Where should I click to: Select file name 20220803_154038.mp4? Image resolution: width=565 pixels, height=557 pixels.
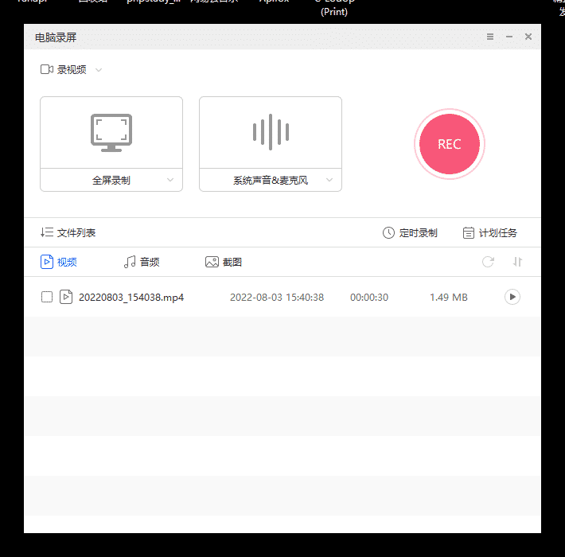point(131,298)
